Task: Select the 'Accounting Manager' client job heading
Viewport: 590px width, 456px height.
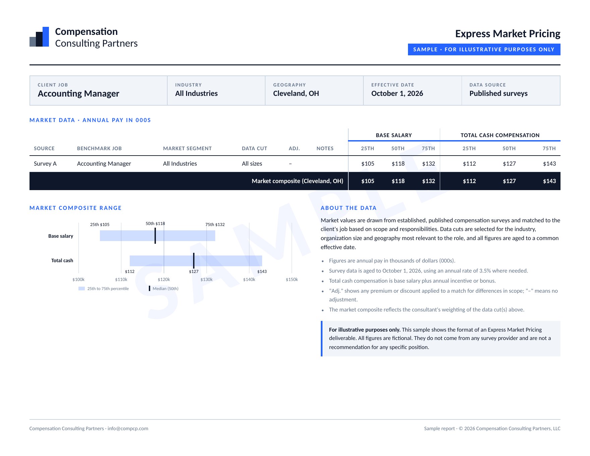Action: pos(78,94)
